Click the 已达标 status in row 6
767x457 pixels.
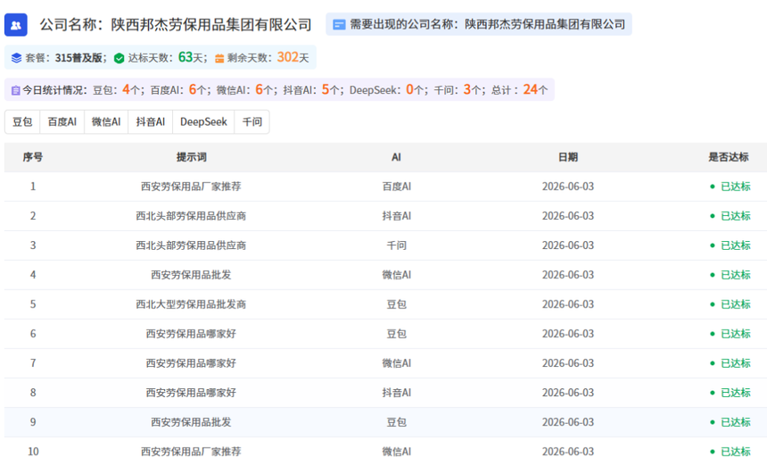[730, 334]
